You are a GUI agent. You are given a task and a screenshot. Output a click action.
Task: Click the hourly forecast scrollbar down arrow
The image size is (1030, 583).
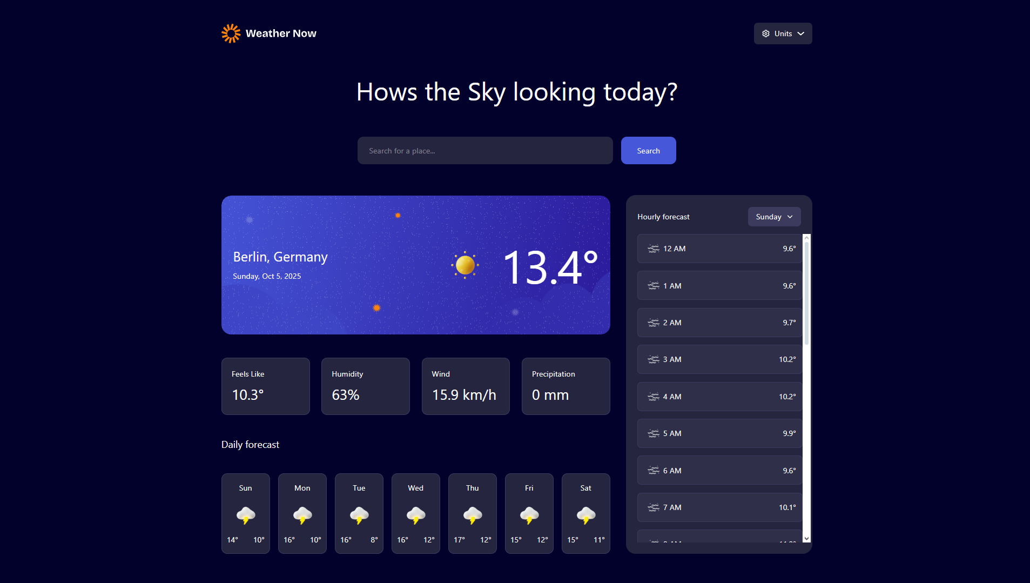click(x=806, y=538)
